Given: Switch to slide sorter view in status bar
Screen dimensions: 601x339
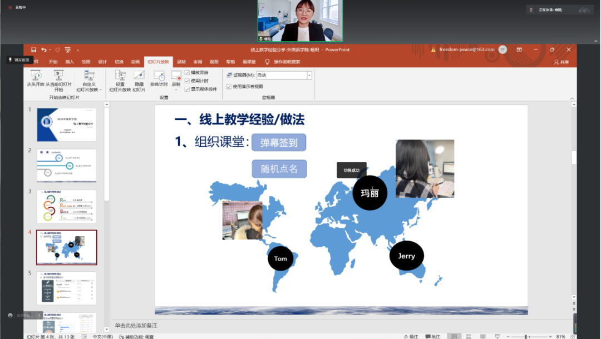Looking at the screenshot, I should 469,336.
